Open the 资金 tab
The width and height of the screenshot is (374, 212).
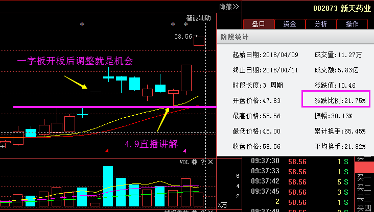pos(290,24)
